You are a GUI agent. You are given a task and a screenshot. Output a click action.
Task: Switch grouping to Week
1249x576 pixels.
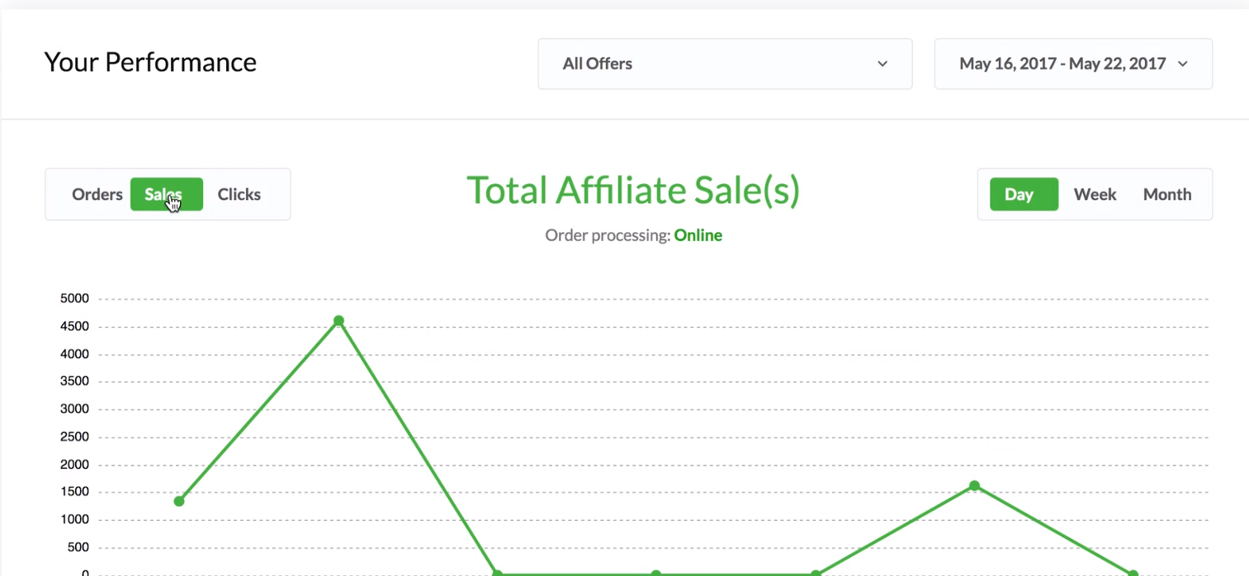(1095, 195)
